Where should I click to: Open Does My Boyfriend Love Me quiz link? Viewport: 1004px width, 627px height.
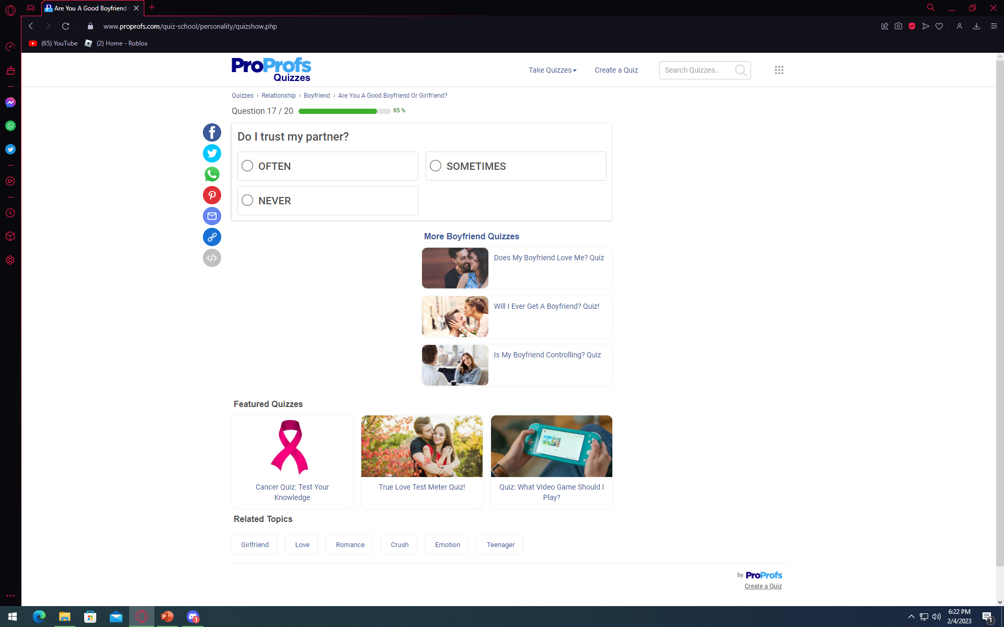pos(549,258)
